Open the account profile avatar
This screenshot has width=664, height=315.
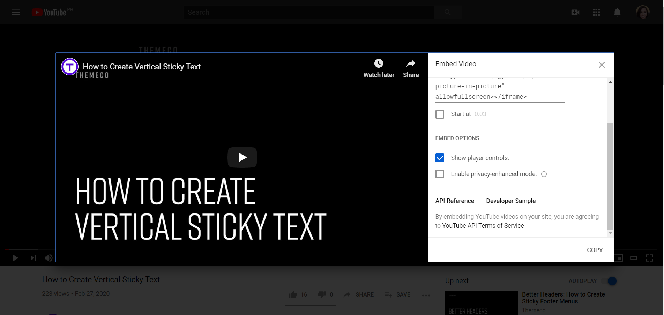[643, 12]
